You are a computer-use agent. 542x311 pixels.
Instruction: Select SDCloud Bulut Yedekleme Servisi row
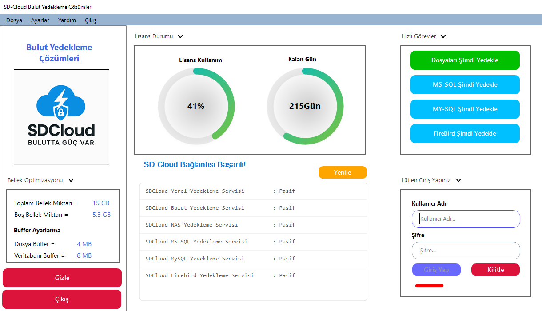(x=253, y=208)
